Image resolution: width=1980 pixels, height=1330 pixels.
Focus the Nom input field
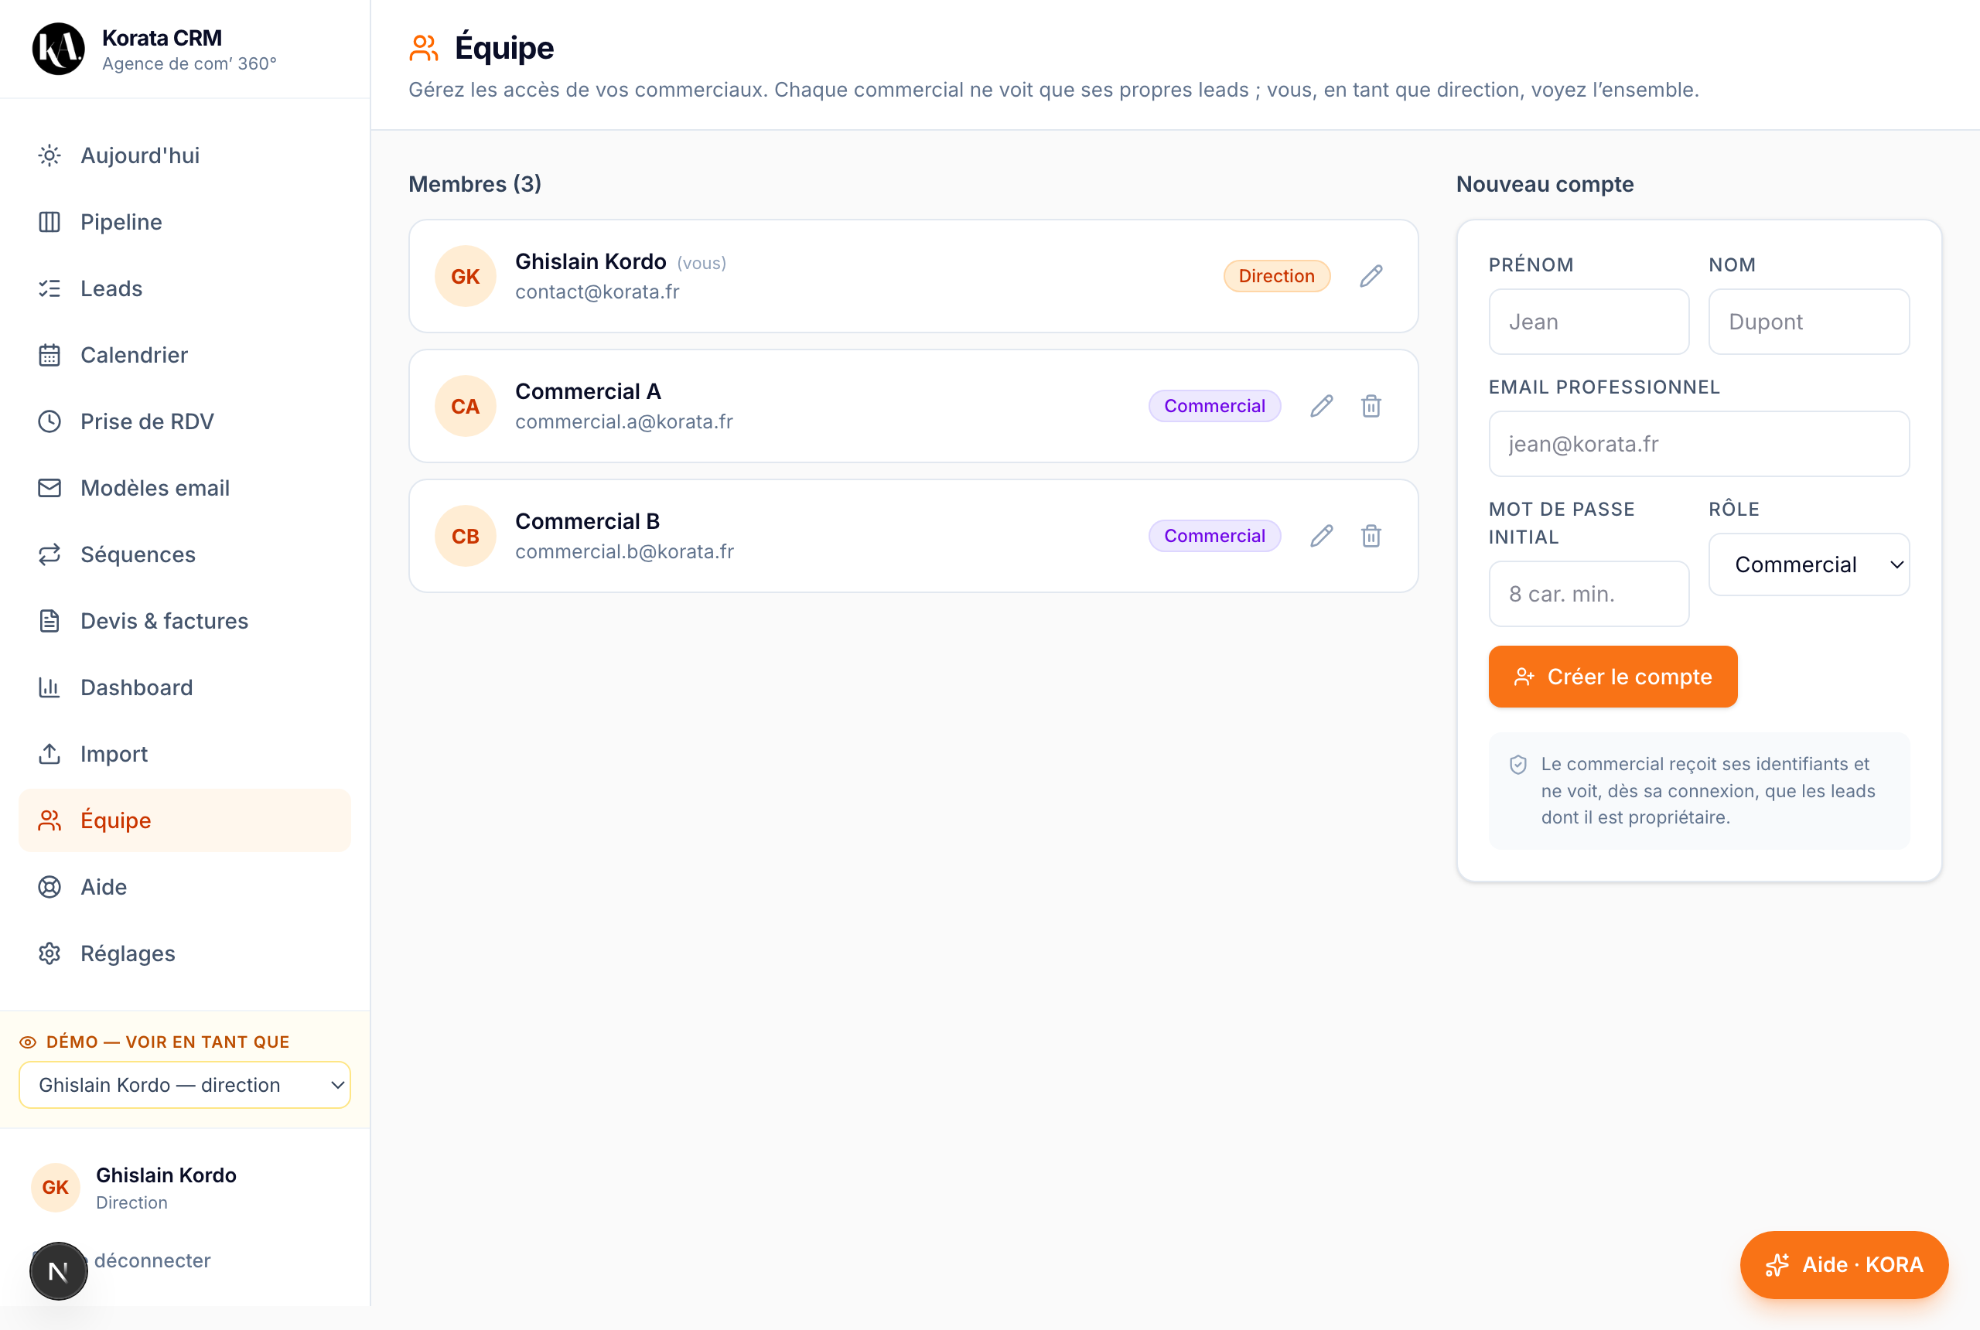click(1808, 322)
